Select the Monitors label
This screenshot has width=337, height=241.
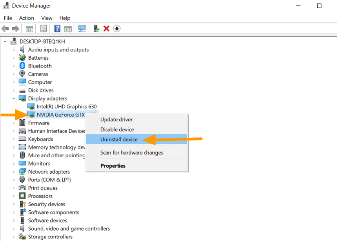39,163
